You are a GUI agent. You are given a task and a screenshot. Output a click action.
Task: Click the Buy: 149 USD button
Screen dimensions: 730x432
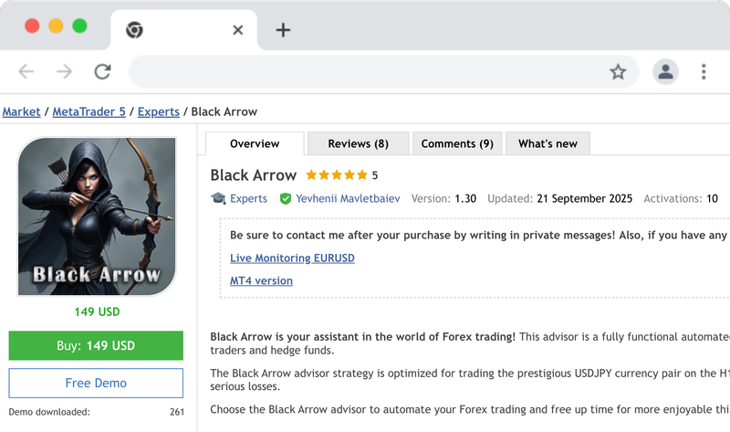(96, 345)
